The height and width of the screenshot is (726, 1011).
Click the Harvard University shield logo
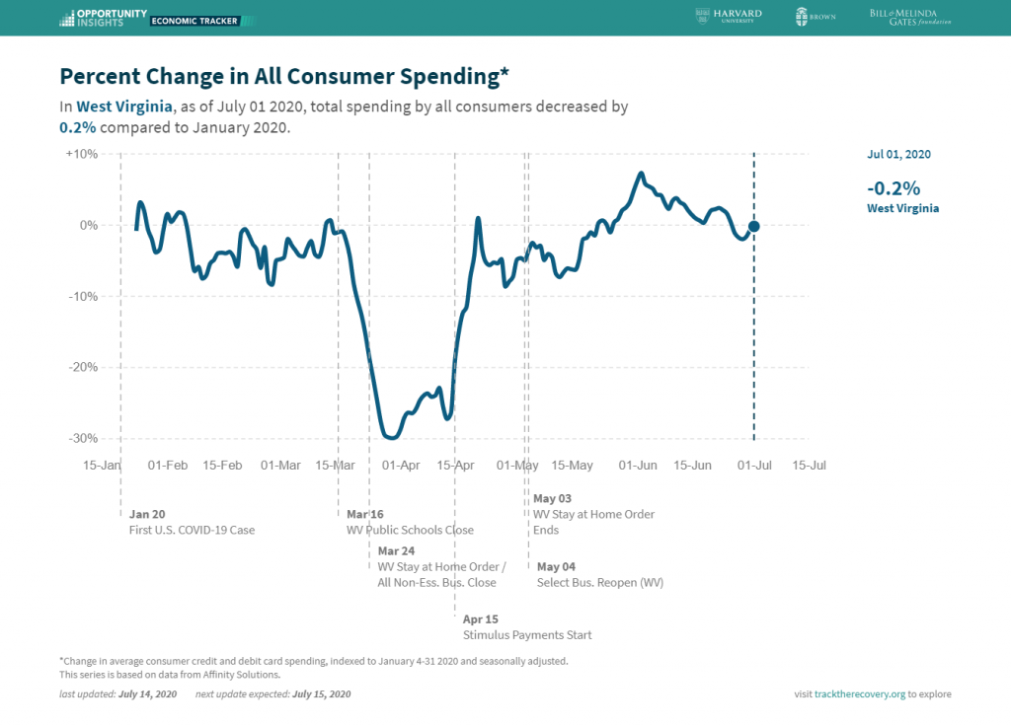pyautogui.click(x=702, y=16)
